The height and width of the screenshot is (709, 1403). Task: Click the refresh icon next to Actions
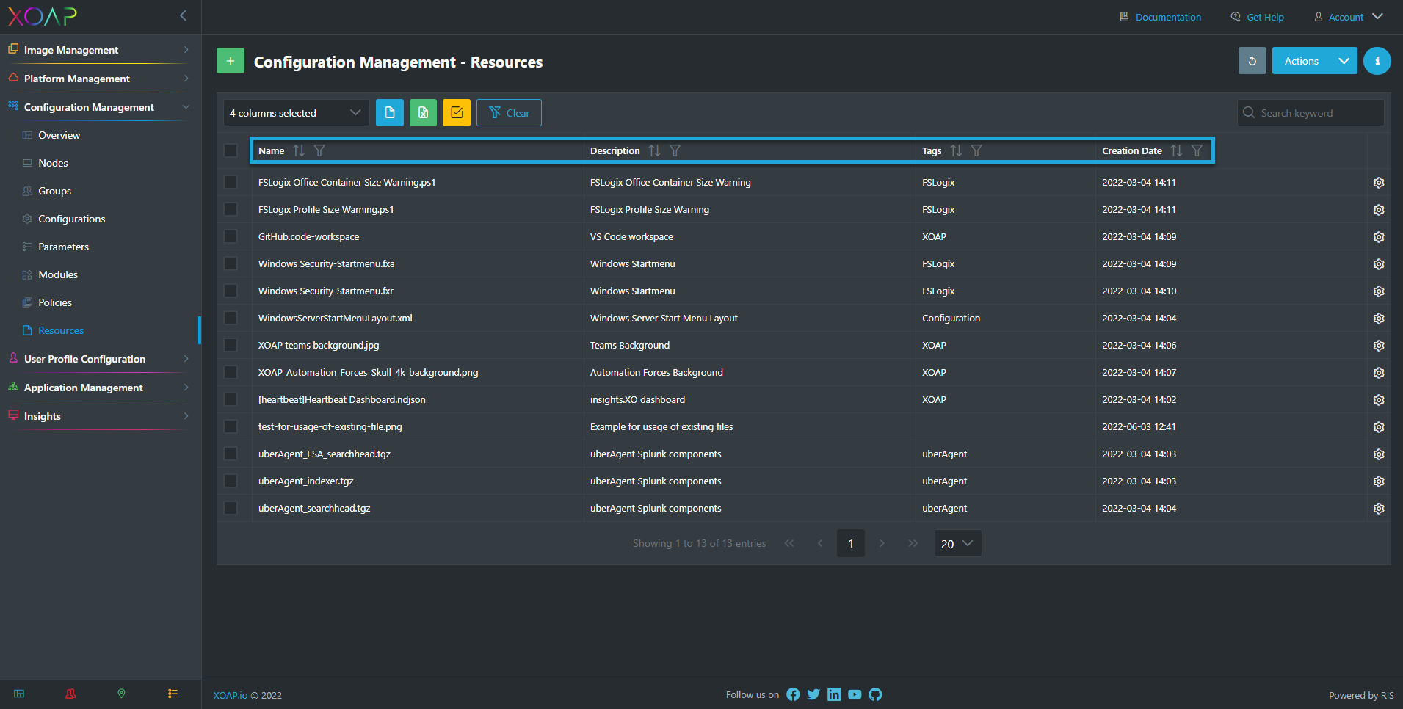[x=1252, y=61]
